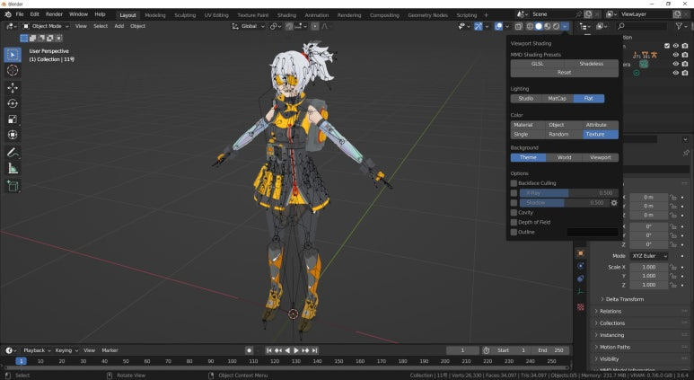Close viewport shading popover arrow
The image size is (694, 380).
coord(566,26)
